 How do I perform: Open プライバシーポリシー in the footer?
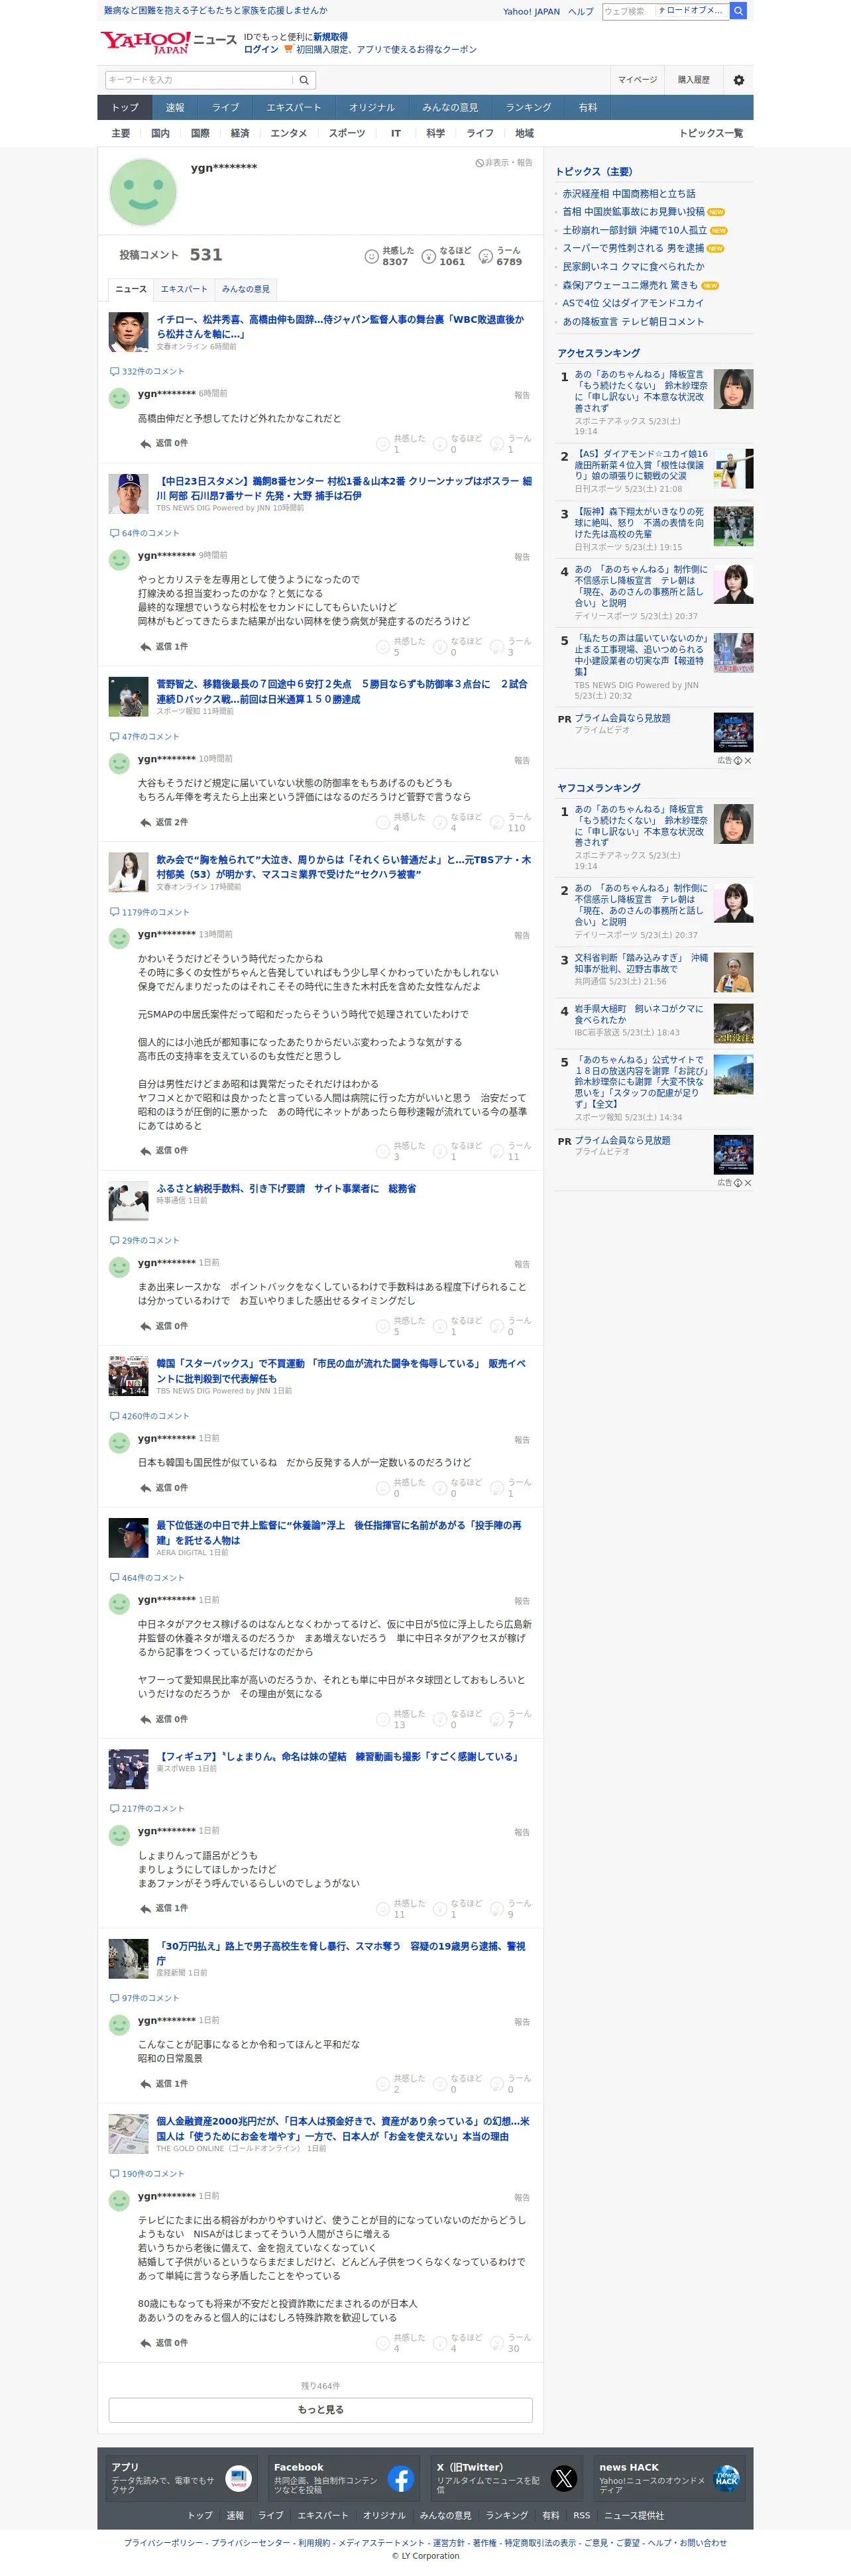[x=163, y=2543]
